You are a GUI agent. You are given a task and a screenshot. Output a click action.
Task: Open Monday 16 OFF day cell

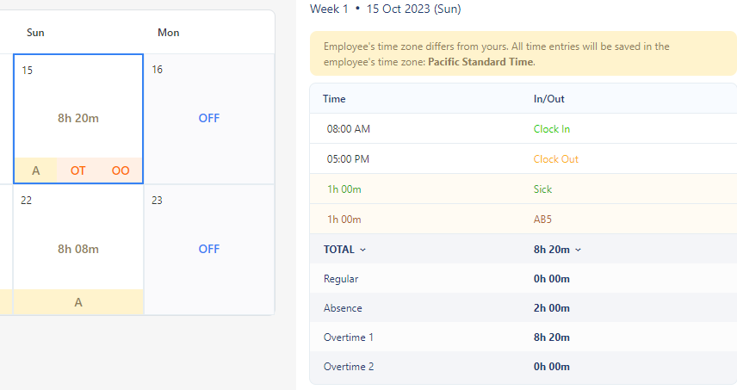(x=209, y=118)
